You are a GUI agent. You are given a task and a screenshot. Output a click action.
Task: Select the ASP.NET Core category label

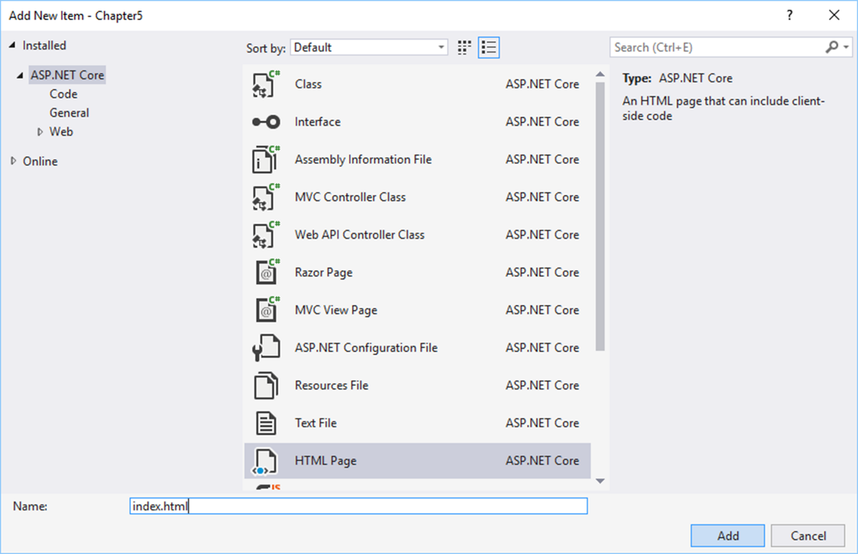click(67, 75)
